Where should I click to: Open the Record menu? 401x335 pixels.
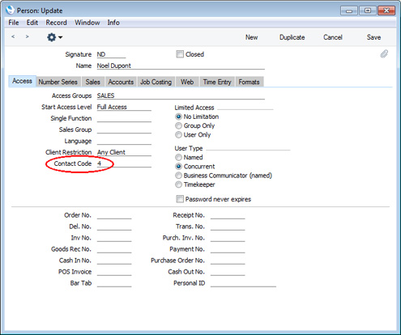tap(56, 23)
